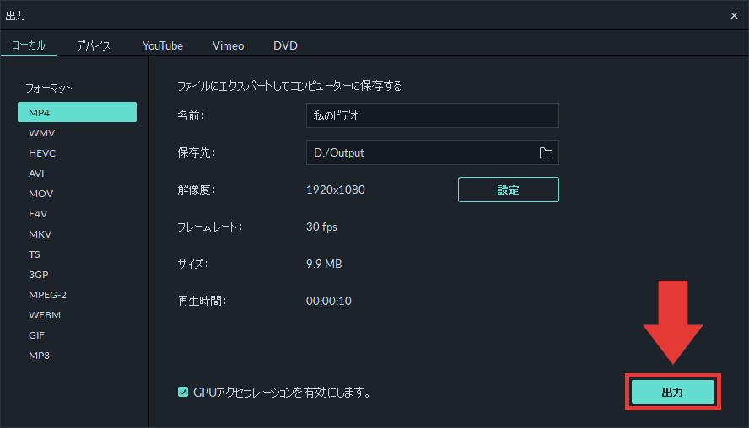Image resolution: width=749 pixels, height=428 pixels.
Task: Click the サイズ label
Action: 193,264
